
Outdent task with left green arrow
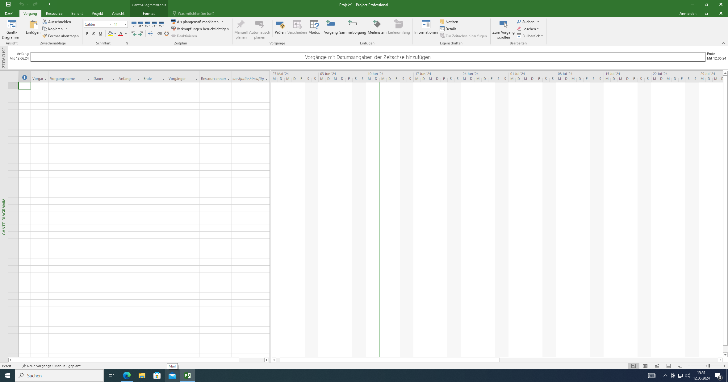[134, 34]
